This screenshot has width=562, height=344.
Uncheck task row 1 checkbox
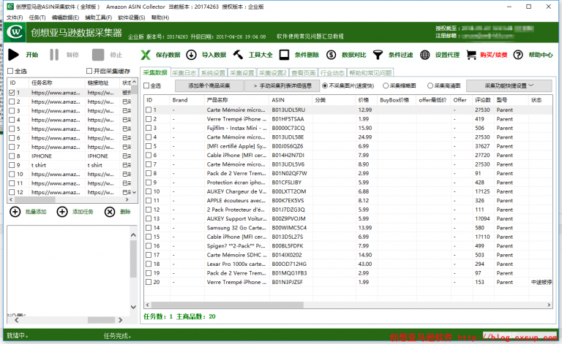12,93
